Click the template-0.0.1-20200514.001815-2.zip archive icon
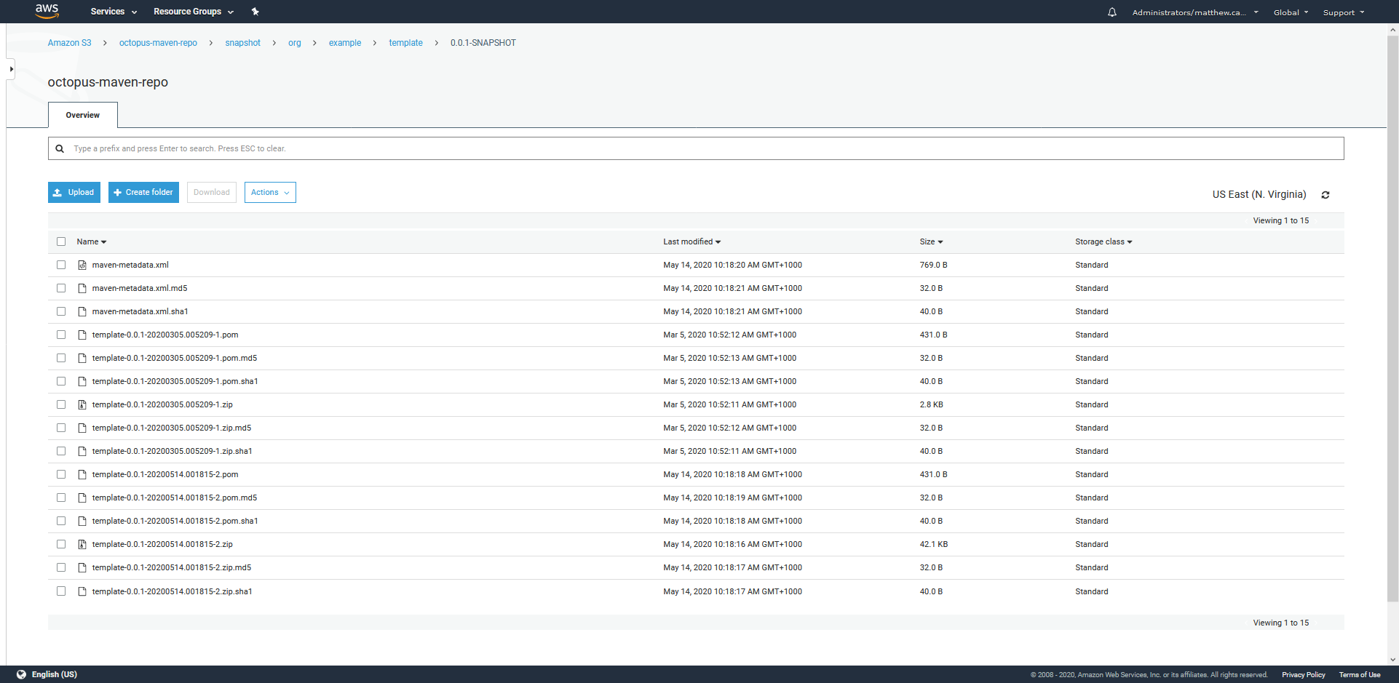 click(x=82, y=544)
